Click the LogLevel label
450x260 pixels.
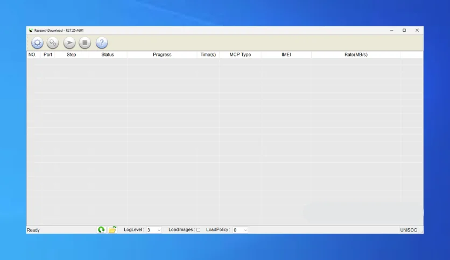click(x=133, y=229)
